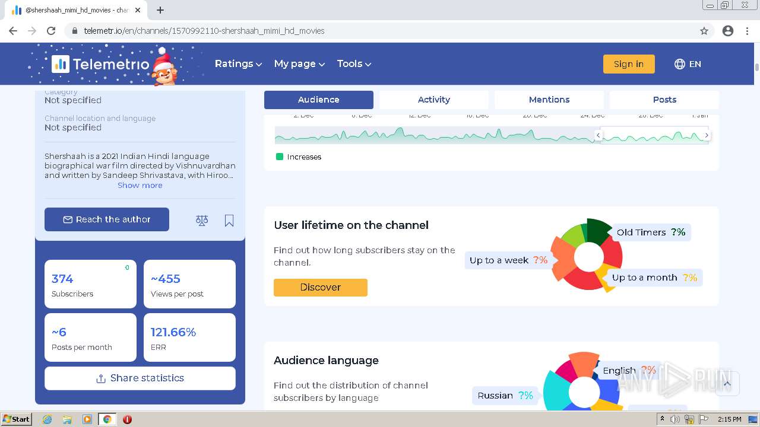Image resolution: width=760 pixels, height=427 pixels.
Task: Open the red Opera taskbar icon
Action: point(127,419)
